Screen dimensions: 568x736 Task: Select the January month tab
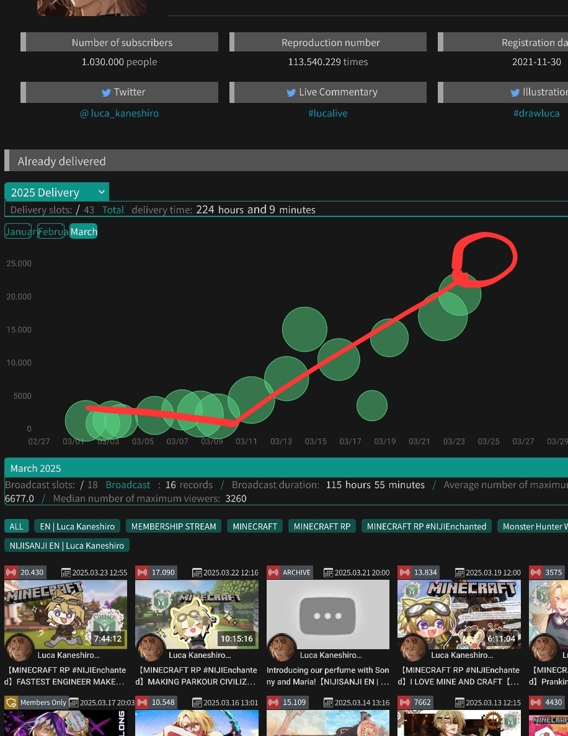pos(18,231)
